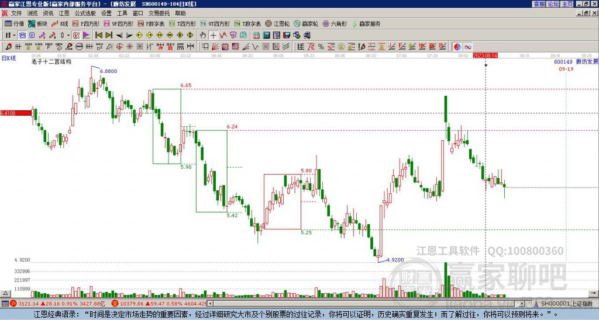Image resolution: width=599 pixels, height=320 pixels.
Task: Click the 日K线 chart label
Action: pos(8,58)
